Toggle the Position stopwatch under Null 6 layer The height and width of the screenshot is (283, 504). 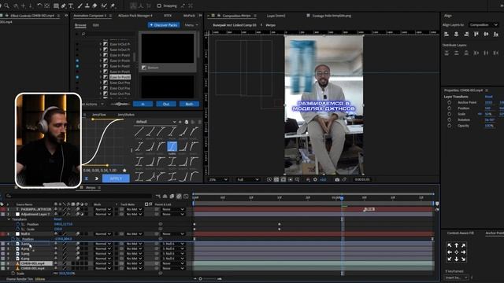tap(13, 239)
